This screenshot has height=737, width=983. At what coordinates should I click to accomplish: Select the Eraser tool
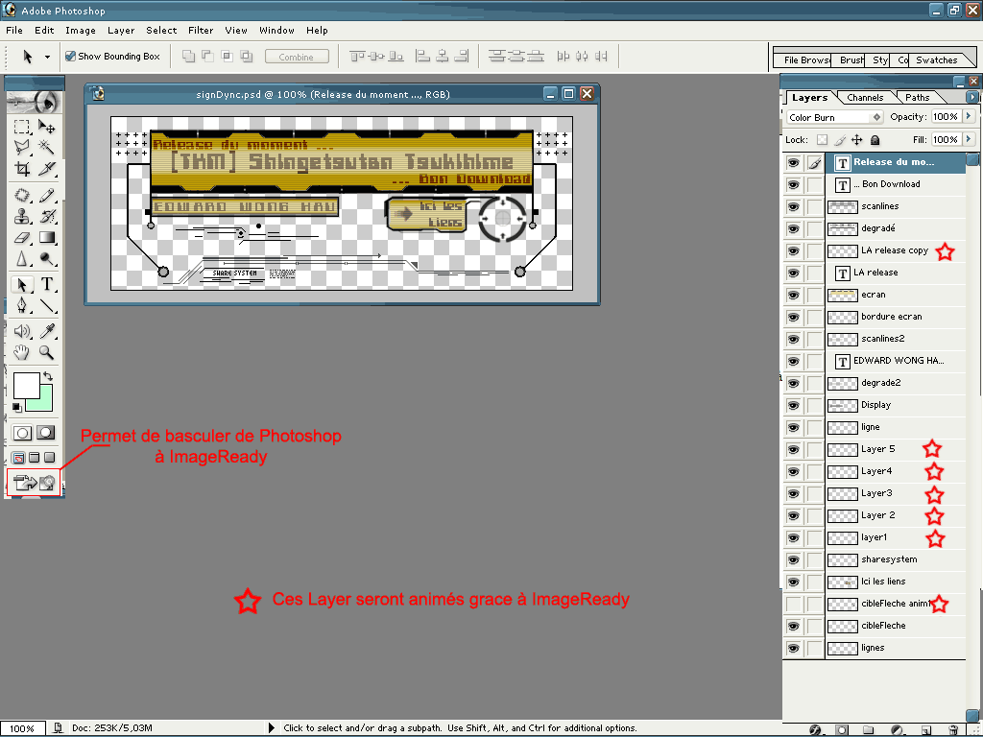pyautogui.click(x=22, y=238)
